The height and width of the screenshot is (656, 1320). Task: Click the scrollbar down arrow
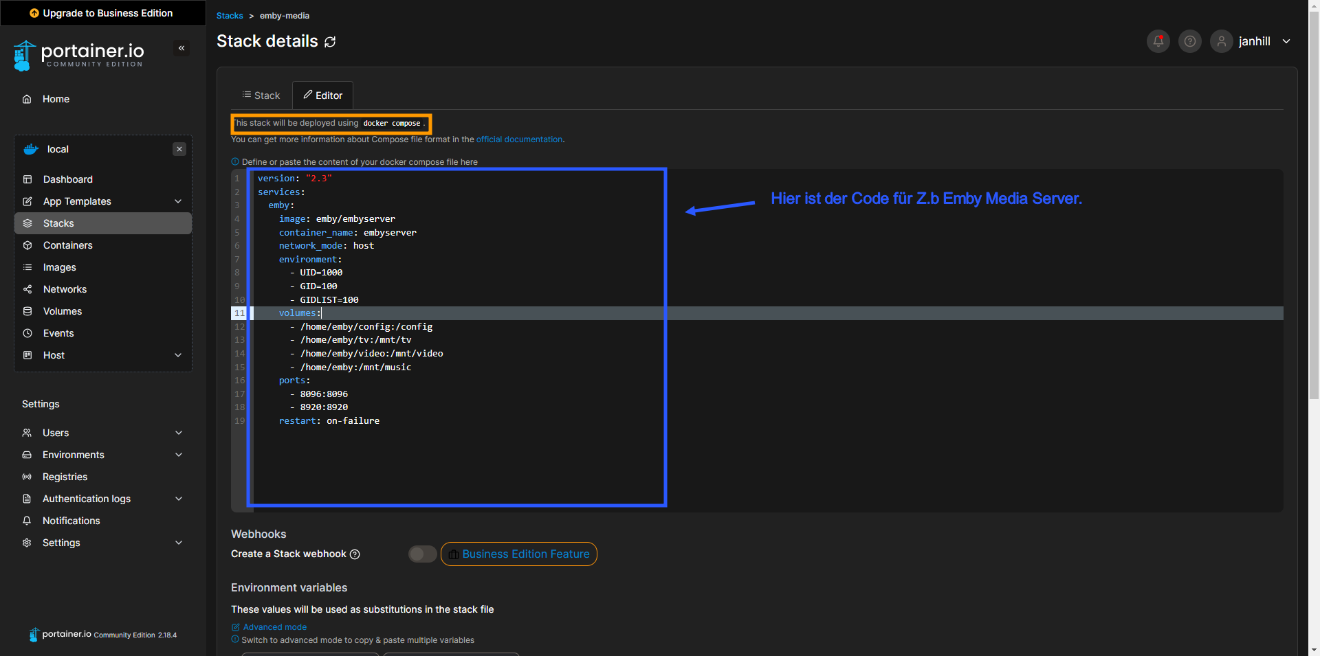point(1314,650)
